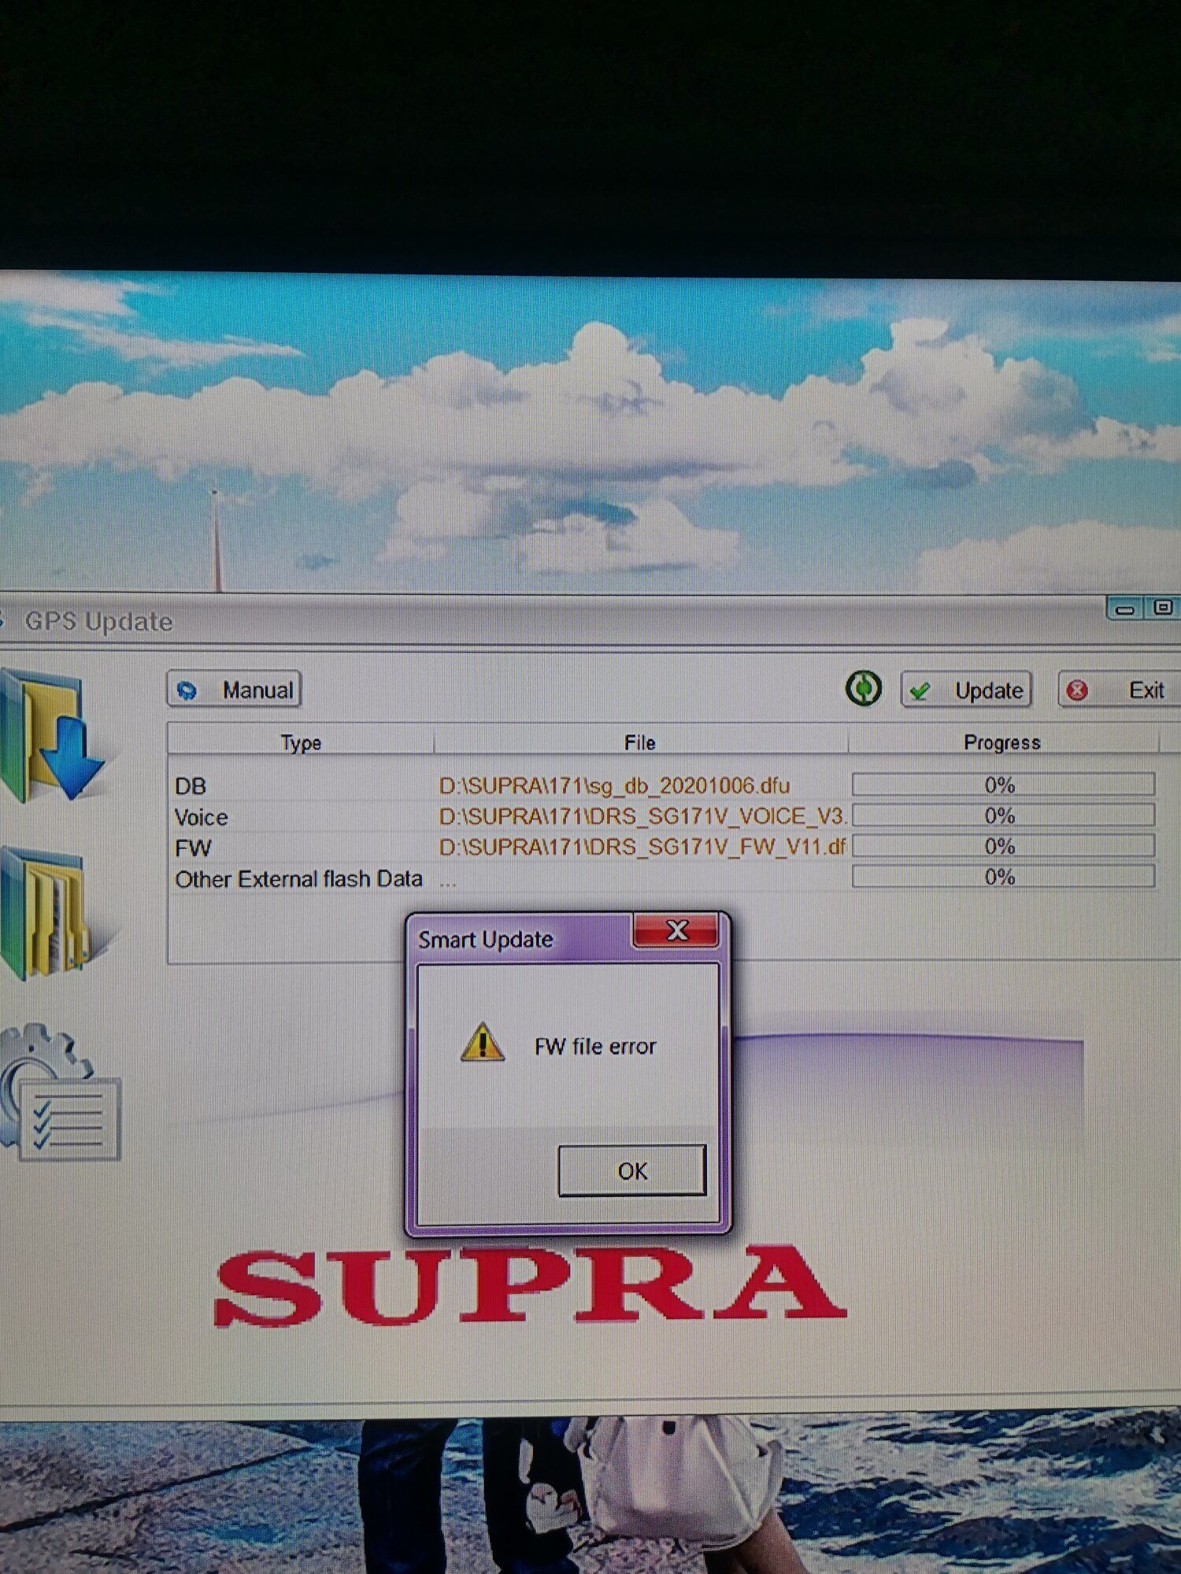The height and width of the screenshot is (1574, 1181).
Task: Click the warning triangle icon in dialog
Action: [482, 1044]
